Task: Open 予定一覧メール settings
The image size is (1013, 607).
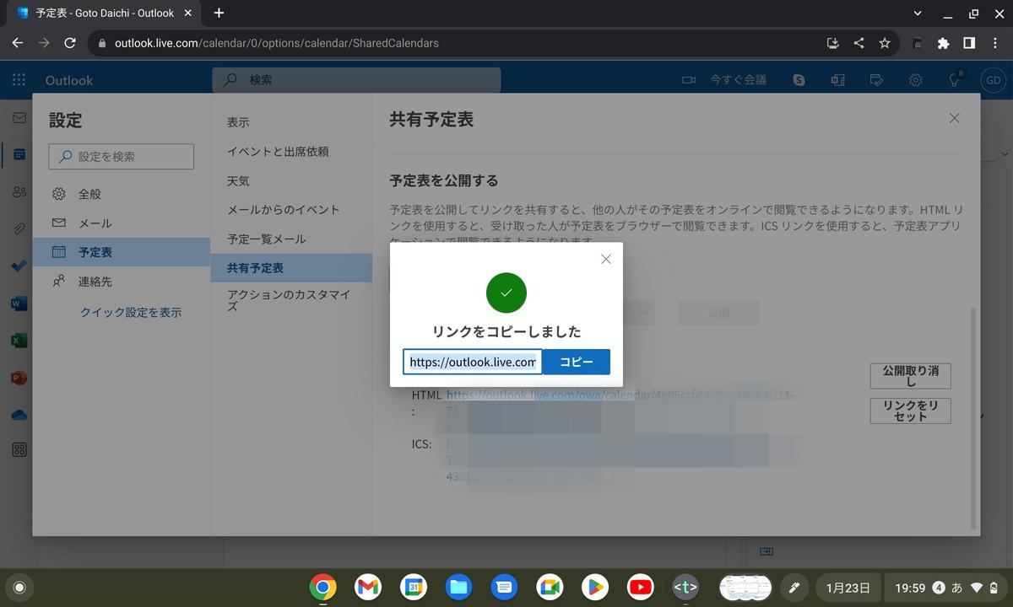Action: (x=291, y=239)
